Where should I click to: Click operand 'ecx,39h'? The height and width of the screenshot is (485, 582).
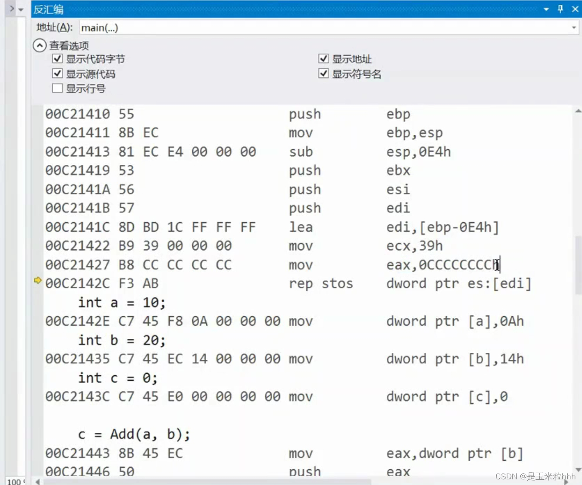click(415, 246)
